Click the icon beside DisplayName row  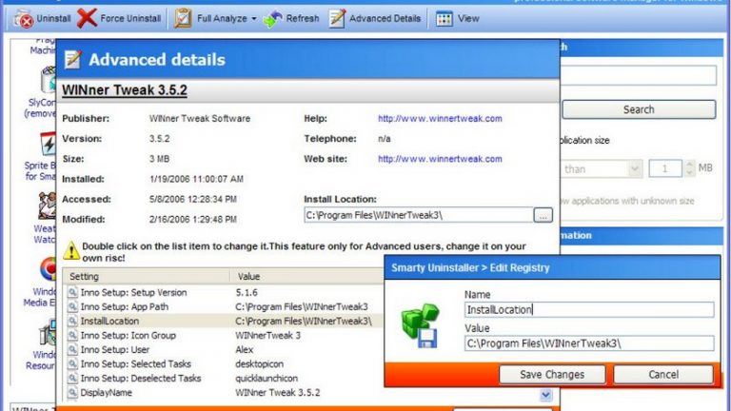click(x=72, y=392)
